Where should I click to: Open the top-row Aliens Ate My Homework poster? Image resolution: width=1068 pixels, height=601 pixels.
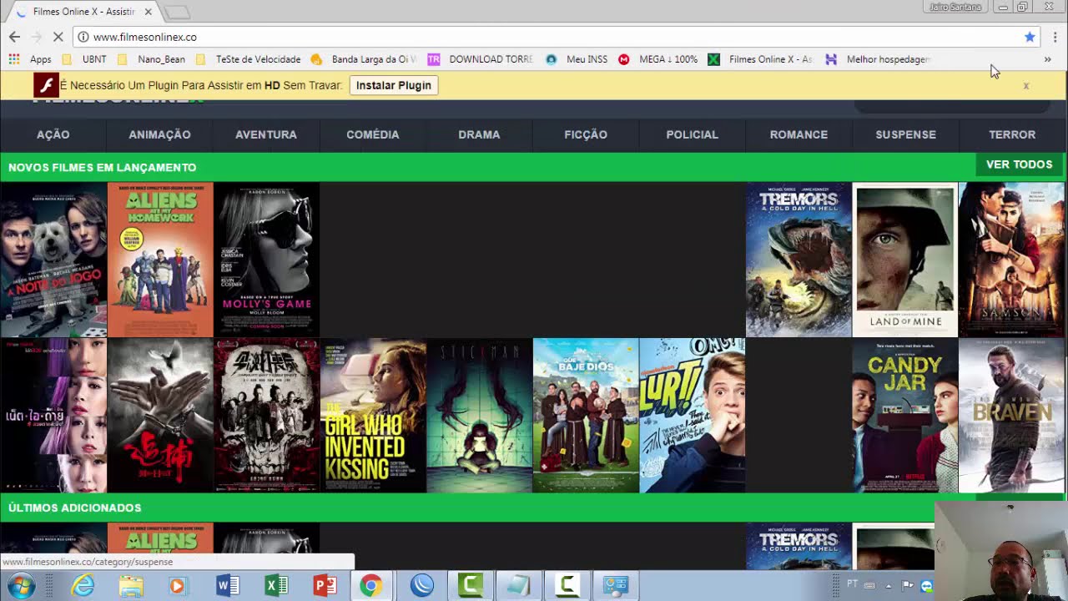(x=160, y=260)
